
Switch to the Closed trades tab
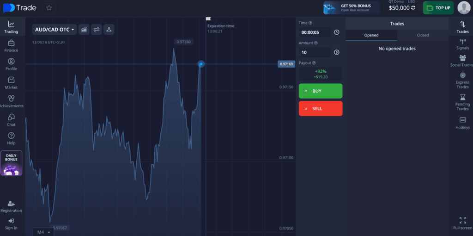tap(423, 35)
